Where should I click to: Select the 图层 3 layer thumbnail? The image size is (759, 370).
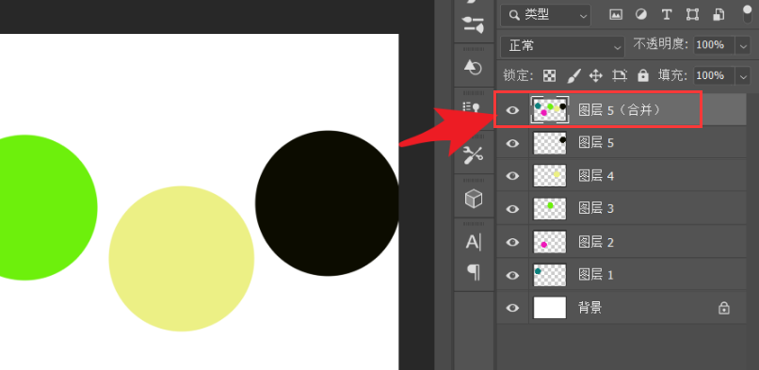tap(550, 209)
